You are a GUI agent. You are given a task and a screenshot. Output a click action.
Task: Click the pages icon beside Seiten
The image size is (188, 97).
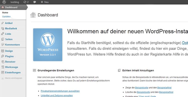point(3,39)
